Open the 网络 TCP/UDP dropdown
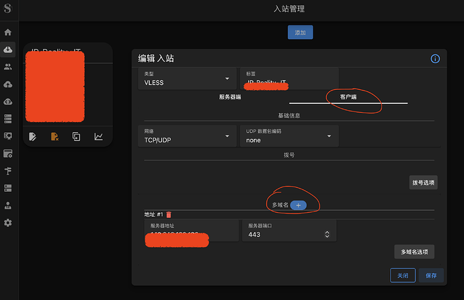The height and width of the screenshot is (300, 464). pos(187,136)
